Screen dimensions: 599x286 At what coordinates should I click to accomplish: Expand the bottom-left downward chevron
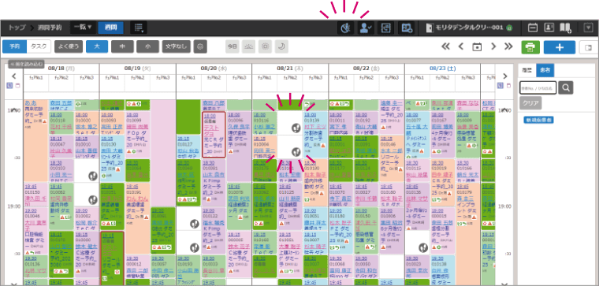coord(14,284)
